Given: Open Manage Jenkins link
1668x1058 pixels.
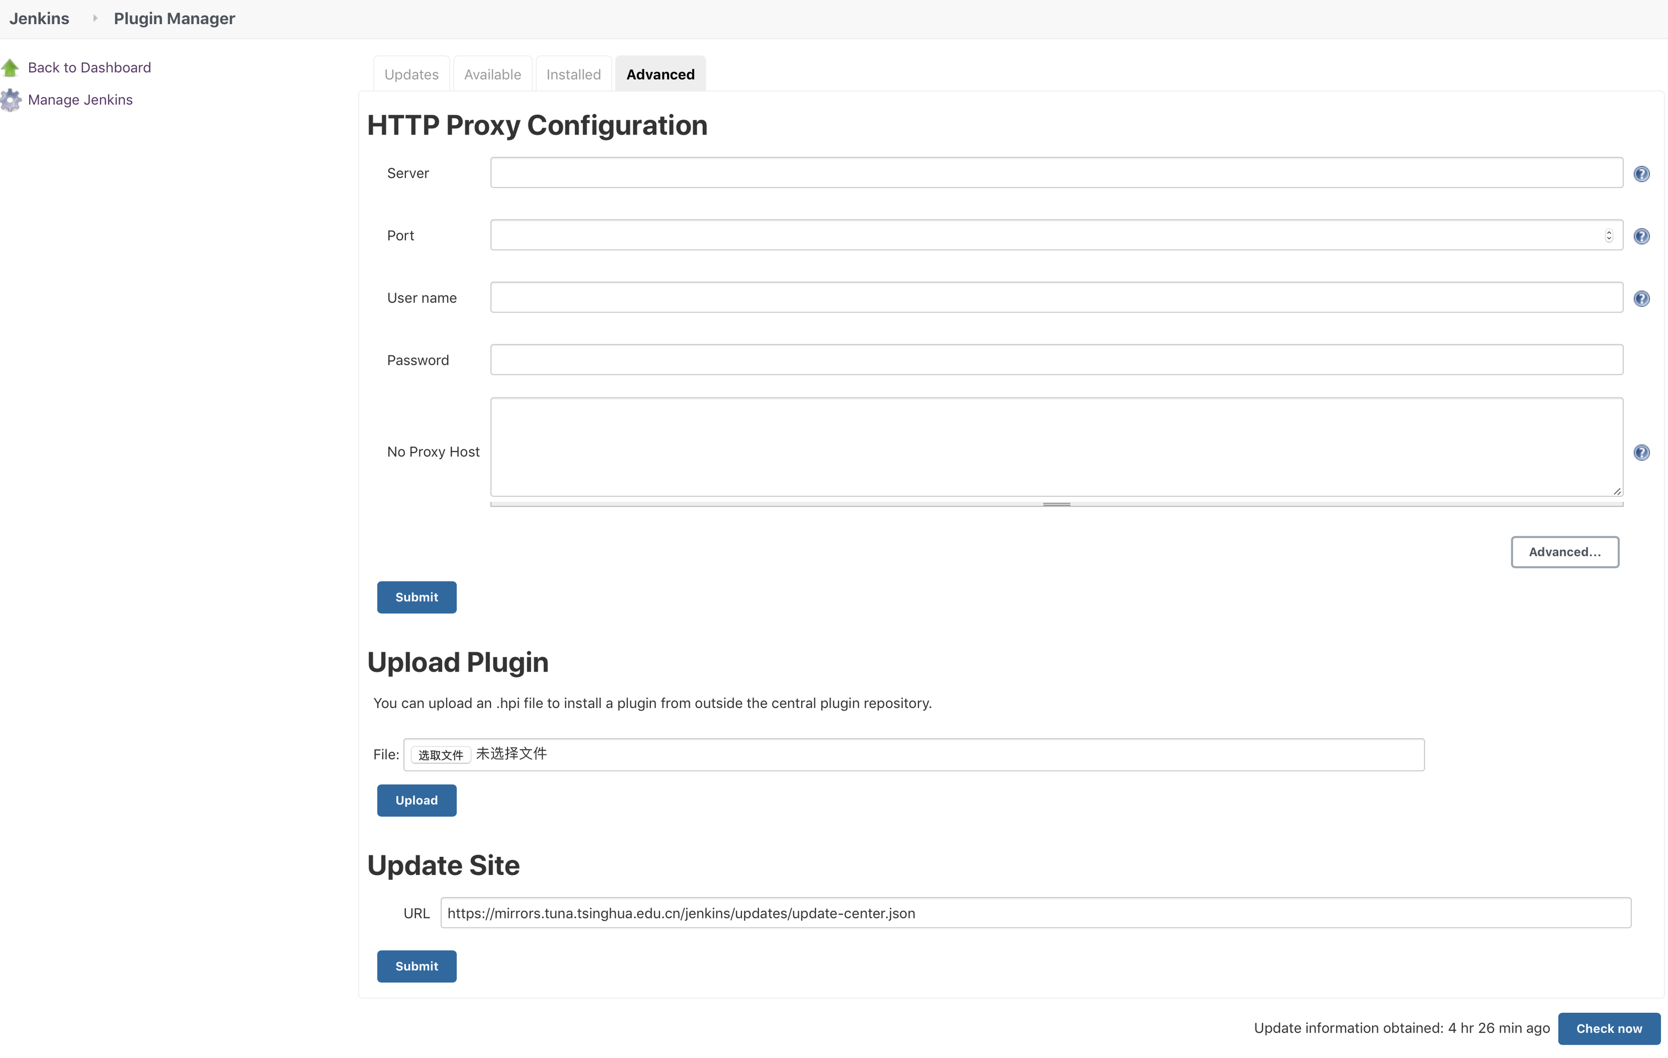Looking at the screenshot, I should point(81,100).
